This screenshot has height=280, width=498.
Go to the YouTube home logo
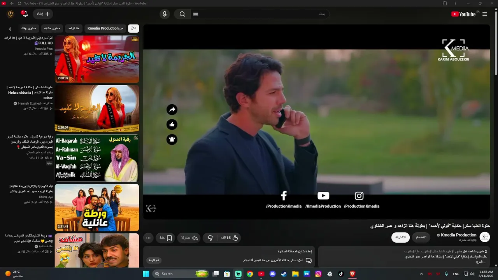click(463, 14)
